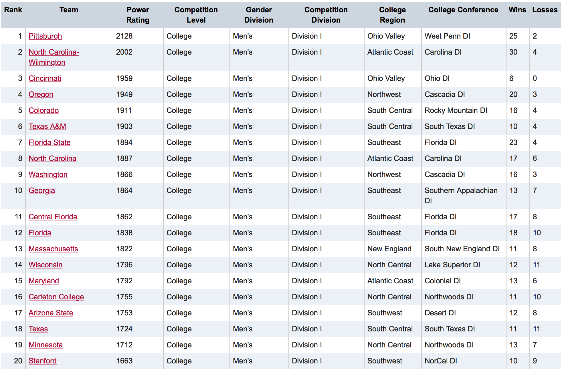Viewport: 562px width, 370px height.
Task: Open the Carleton College team link
Action: pos(56,297)
